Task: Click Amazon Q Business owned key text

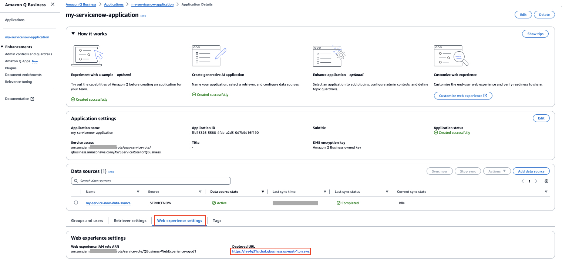Action: pyautogui.click(x=337, y=147)
